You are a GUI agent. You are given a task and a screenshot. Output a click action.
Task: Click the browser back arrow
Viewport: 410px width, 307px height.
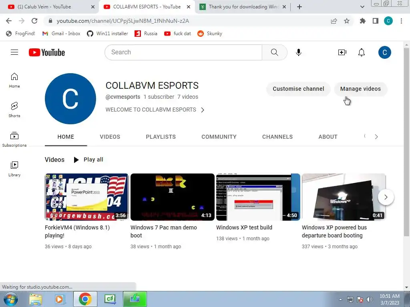(x=9, y=21)
